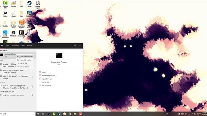Switch to the Documents search tab
This screenshot has width=207, height=116.
[x=15, y=46]
